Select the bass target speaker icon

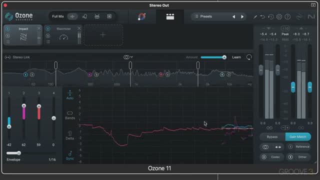coord(109,16)
